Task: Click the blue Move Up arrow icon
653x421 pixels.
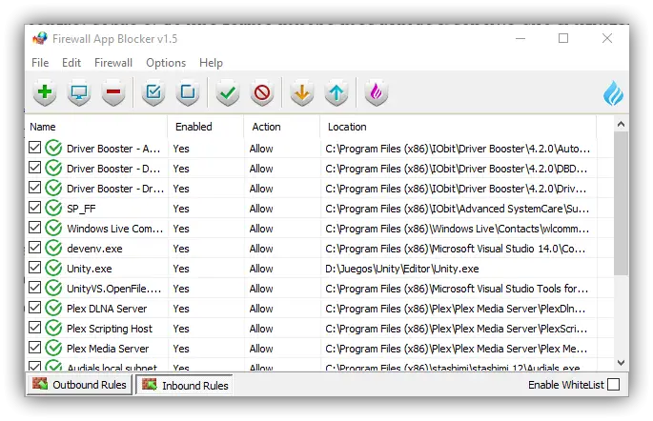Action: (x=337, y=92)
